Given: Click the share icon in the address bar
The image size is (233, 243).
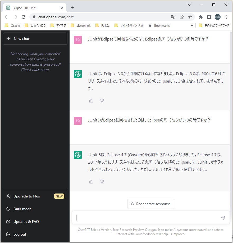Looking at the screenshot, I should 182,17.
